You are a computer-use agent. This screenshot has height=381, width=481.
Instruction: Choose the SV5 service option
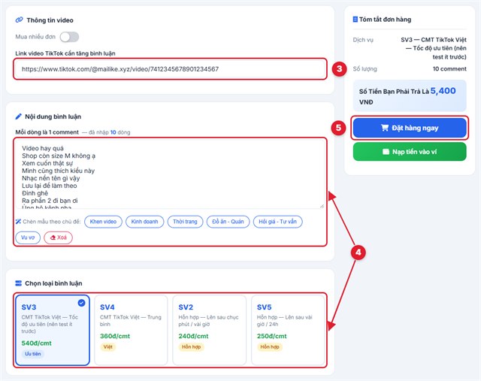point(288,330)
